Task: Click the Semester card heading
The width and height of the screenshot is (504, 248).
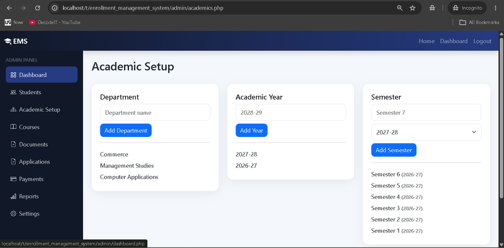Action: tap(386, 97)
